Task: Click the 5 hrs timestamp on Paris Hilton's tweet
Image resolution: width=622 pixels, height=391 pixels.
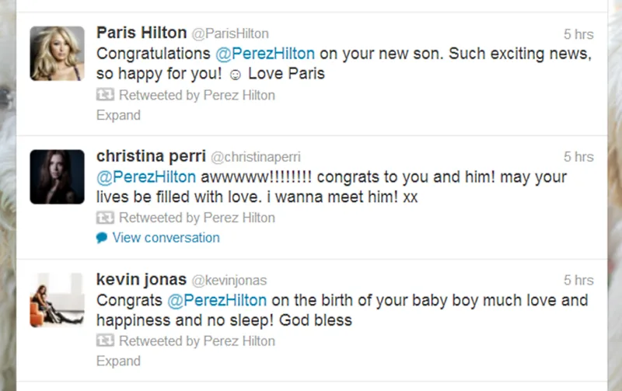Action: pos(578,34)
